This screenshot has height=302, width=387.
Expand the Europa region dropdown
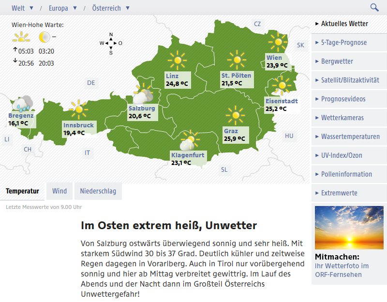(63, 8)
